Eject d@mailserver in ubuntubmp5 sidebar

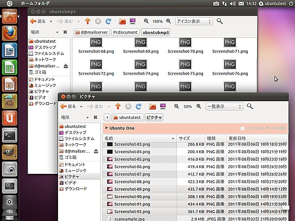pyautogui.click(x=66, y=66)
